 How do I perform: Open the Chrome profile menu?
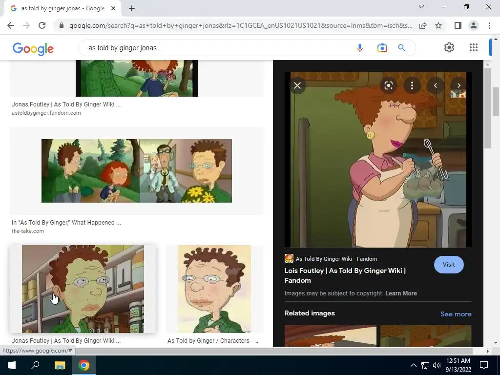pos(474,25)
